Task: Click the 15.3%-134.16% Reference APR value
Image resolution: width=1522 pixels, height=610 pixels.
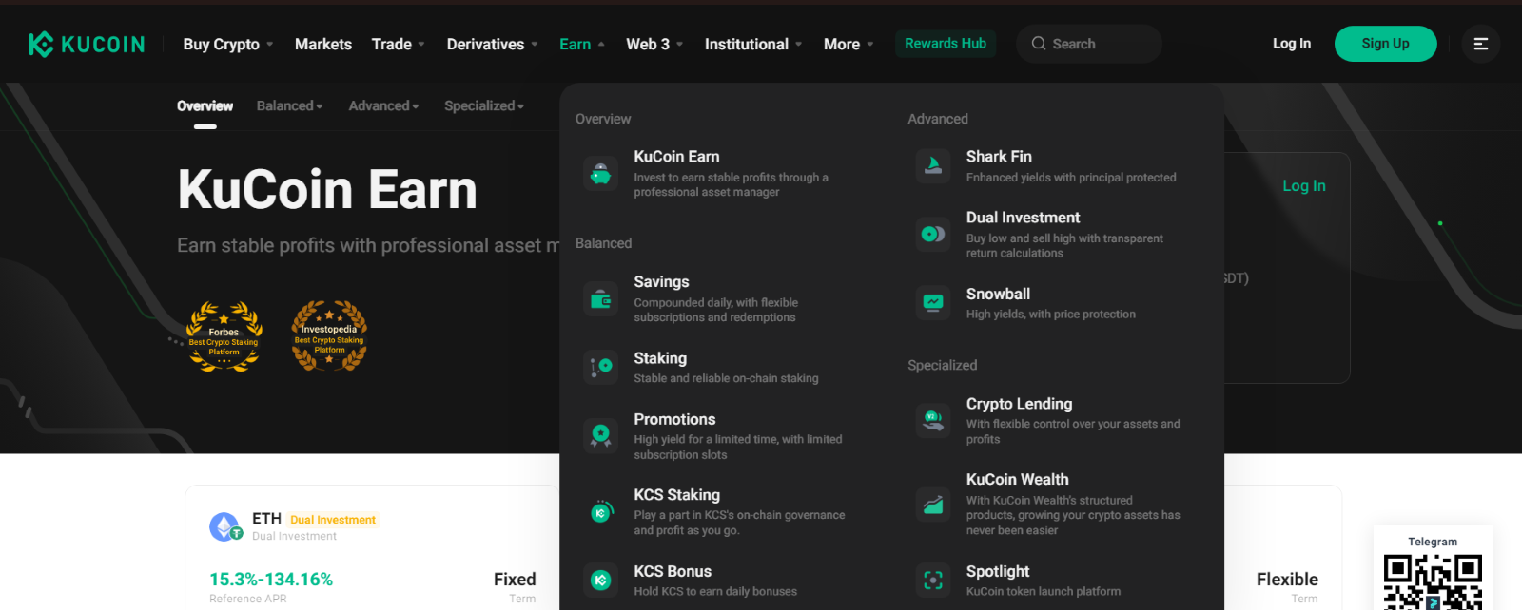Action: (x=271, y=580)
